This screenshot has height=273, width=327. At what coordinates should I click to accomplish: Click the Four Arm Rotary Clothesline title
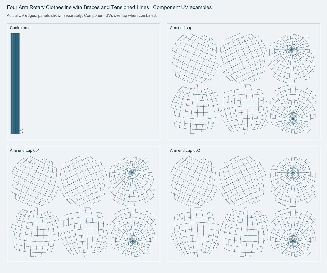[x=109, y=7]
